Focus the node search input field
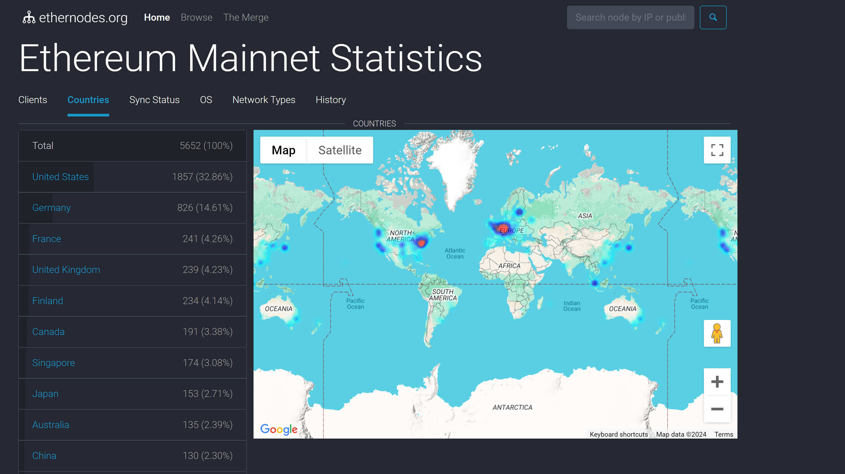 pos(630,17)
